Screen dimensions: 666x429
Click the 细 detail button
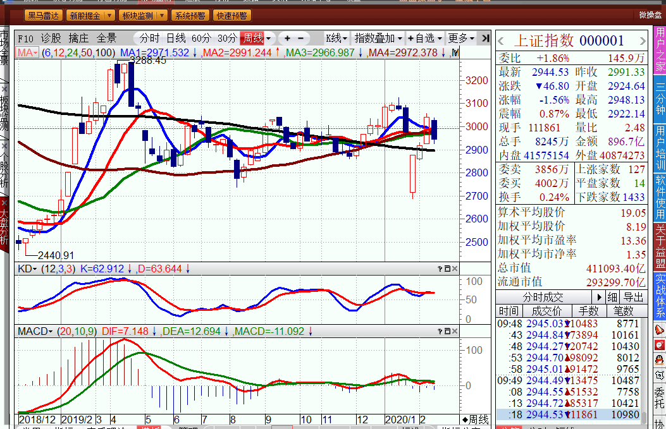pos(612,297)
